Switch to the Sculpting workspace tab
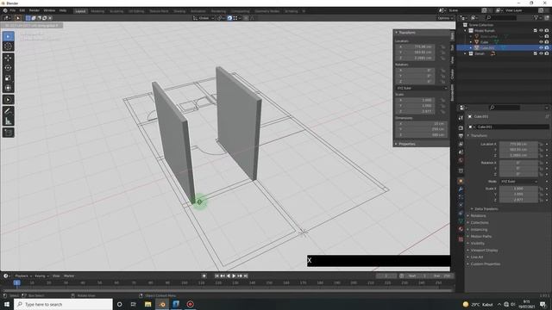This screenshot has width=552, height=310. tap(116, 11)
